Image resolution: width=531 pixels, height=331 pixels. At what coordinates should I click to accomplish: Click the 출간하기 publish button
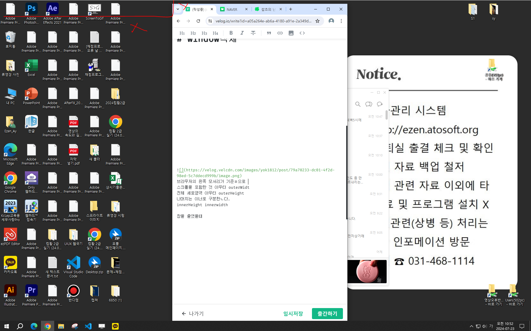327,314
